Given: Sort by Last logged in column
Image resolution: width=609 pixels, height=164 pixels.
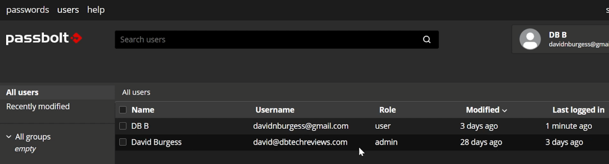Looking at the screenshot, I should (x=578, y=110).
